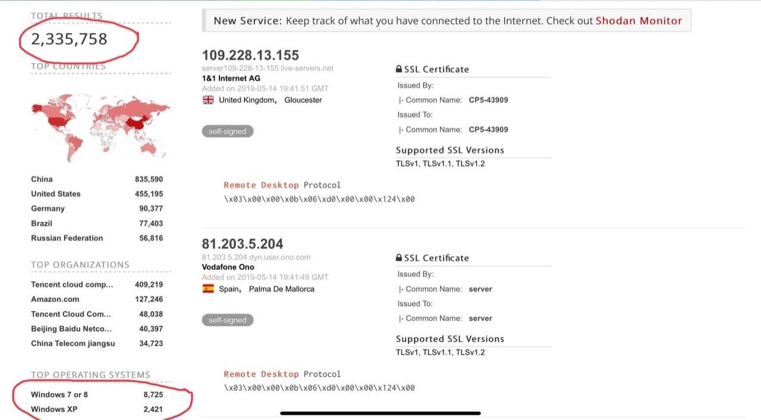Filter results by Germany

[x=48, y=209]
